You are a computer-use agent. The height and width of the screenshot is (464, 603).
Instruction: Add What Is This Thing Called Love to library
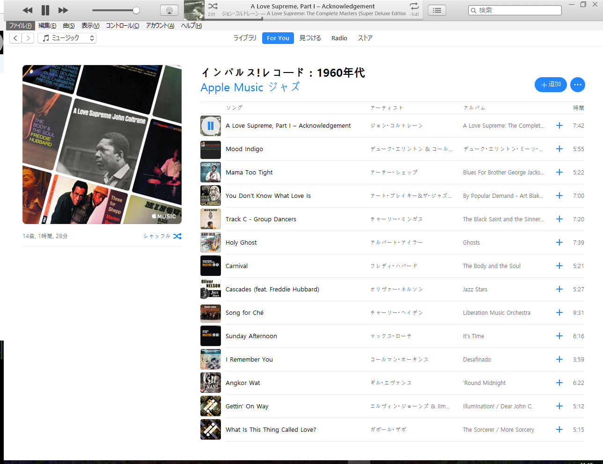(x=559, y=429)
